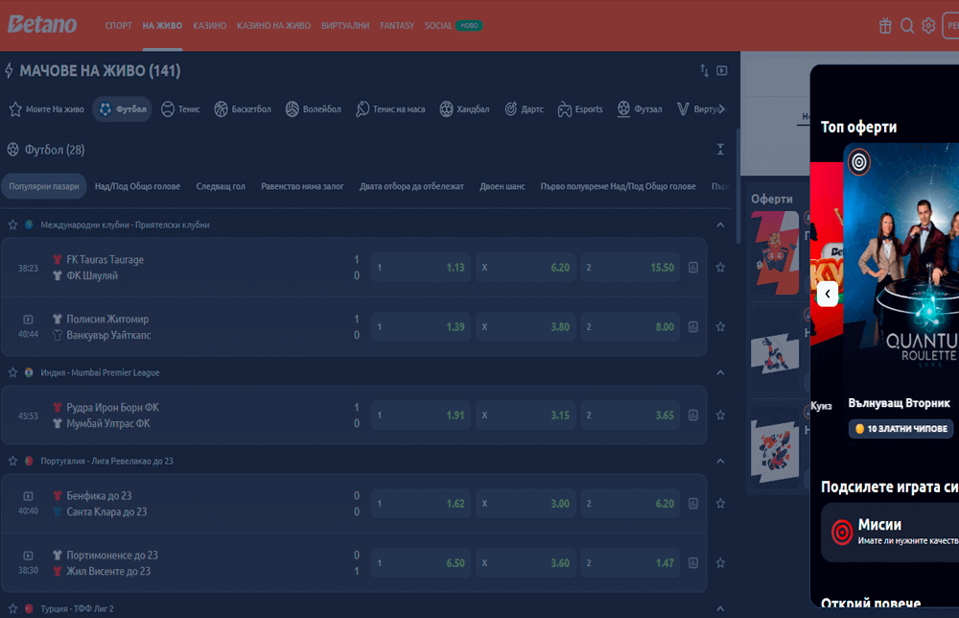Open the КАЗИНО top menu item
The height and width of the screenshot is (618, 959).
click(209, 26)
